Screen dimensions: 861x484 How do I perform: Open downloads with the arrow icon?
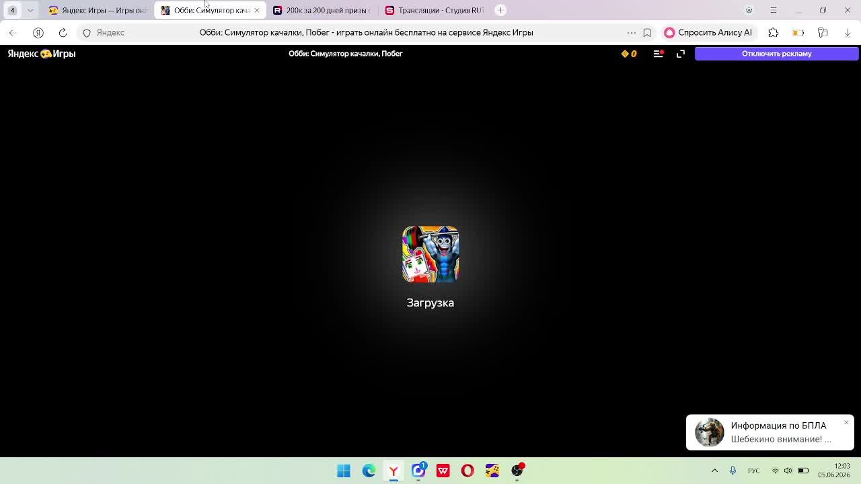point(848,32)
